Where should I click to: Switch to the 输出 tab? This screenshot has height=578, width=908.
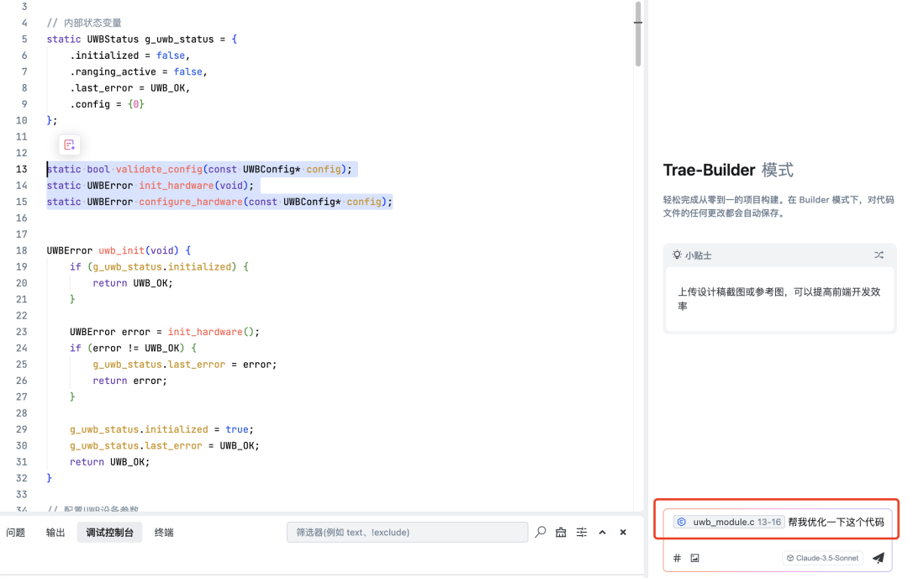tap(55, 532)
